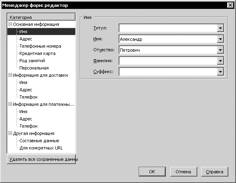Select Кредитная карта in category tree
The image size is (236, 183).
tap(38, 53)
